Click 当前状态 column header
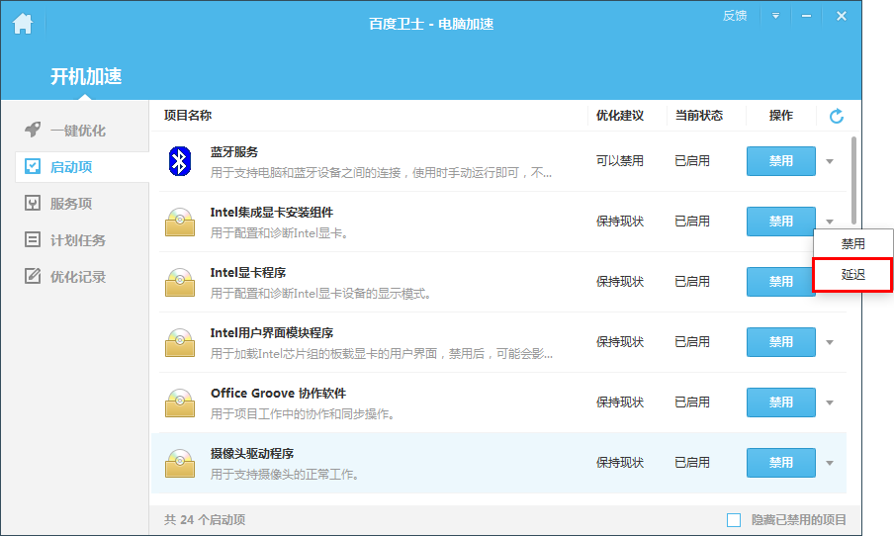The image size is (894, 536). 698,115
